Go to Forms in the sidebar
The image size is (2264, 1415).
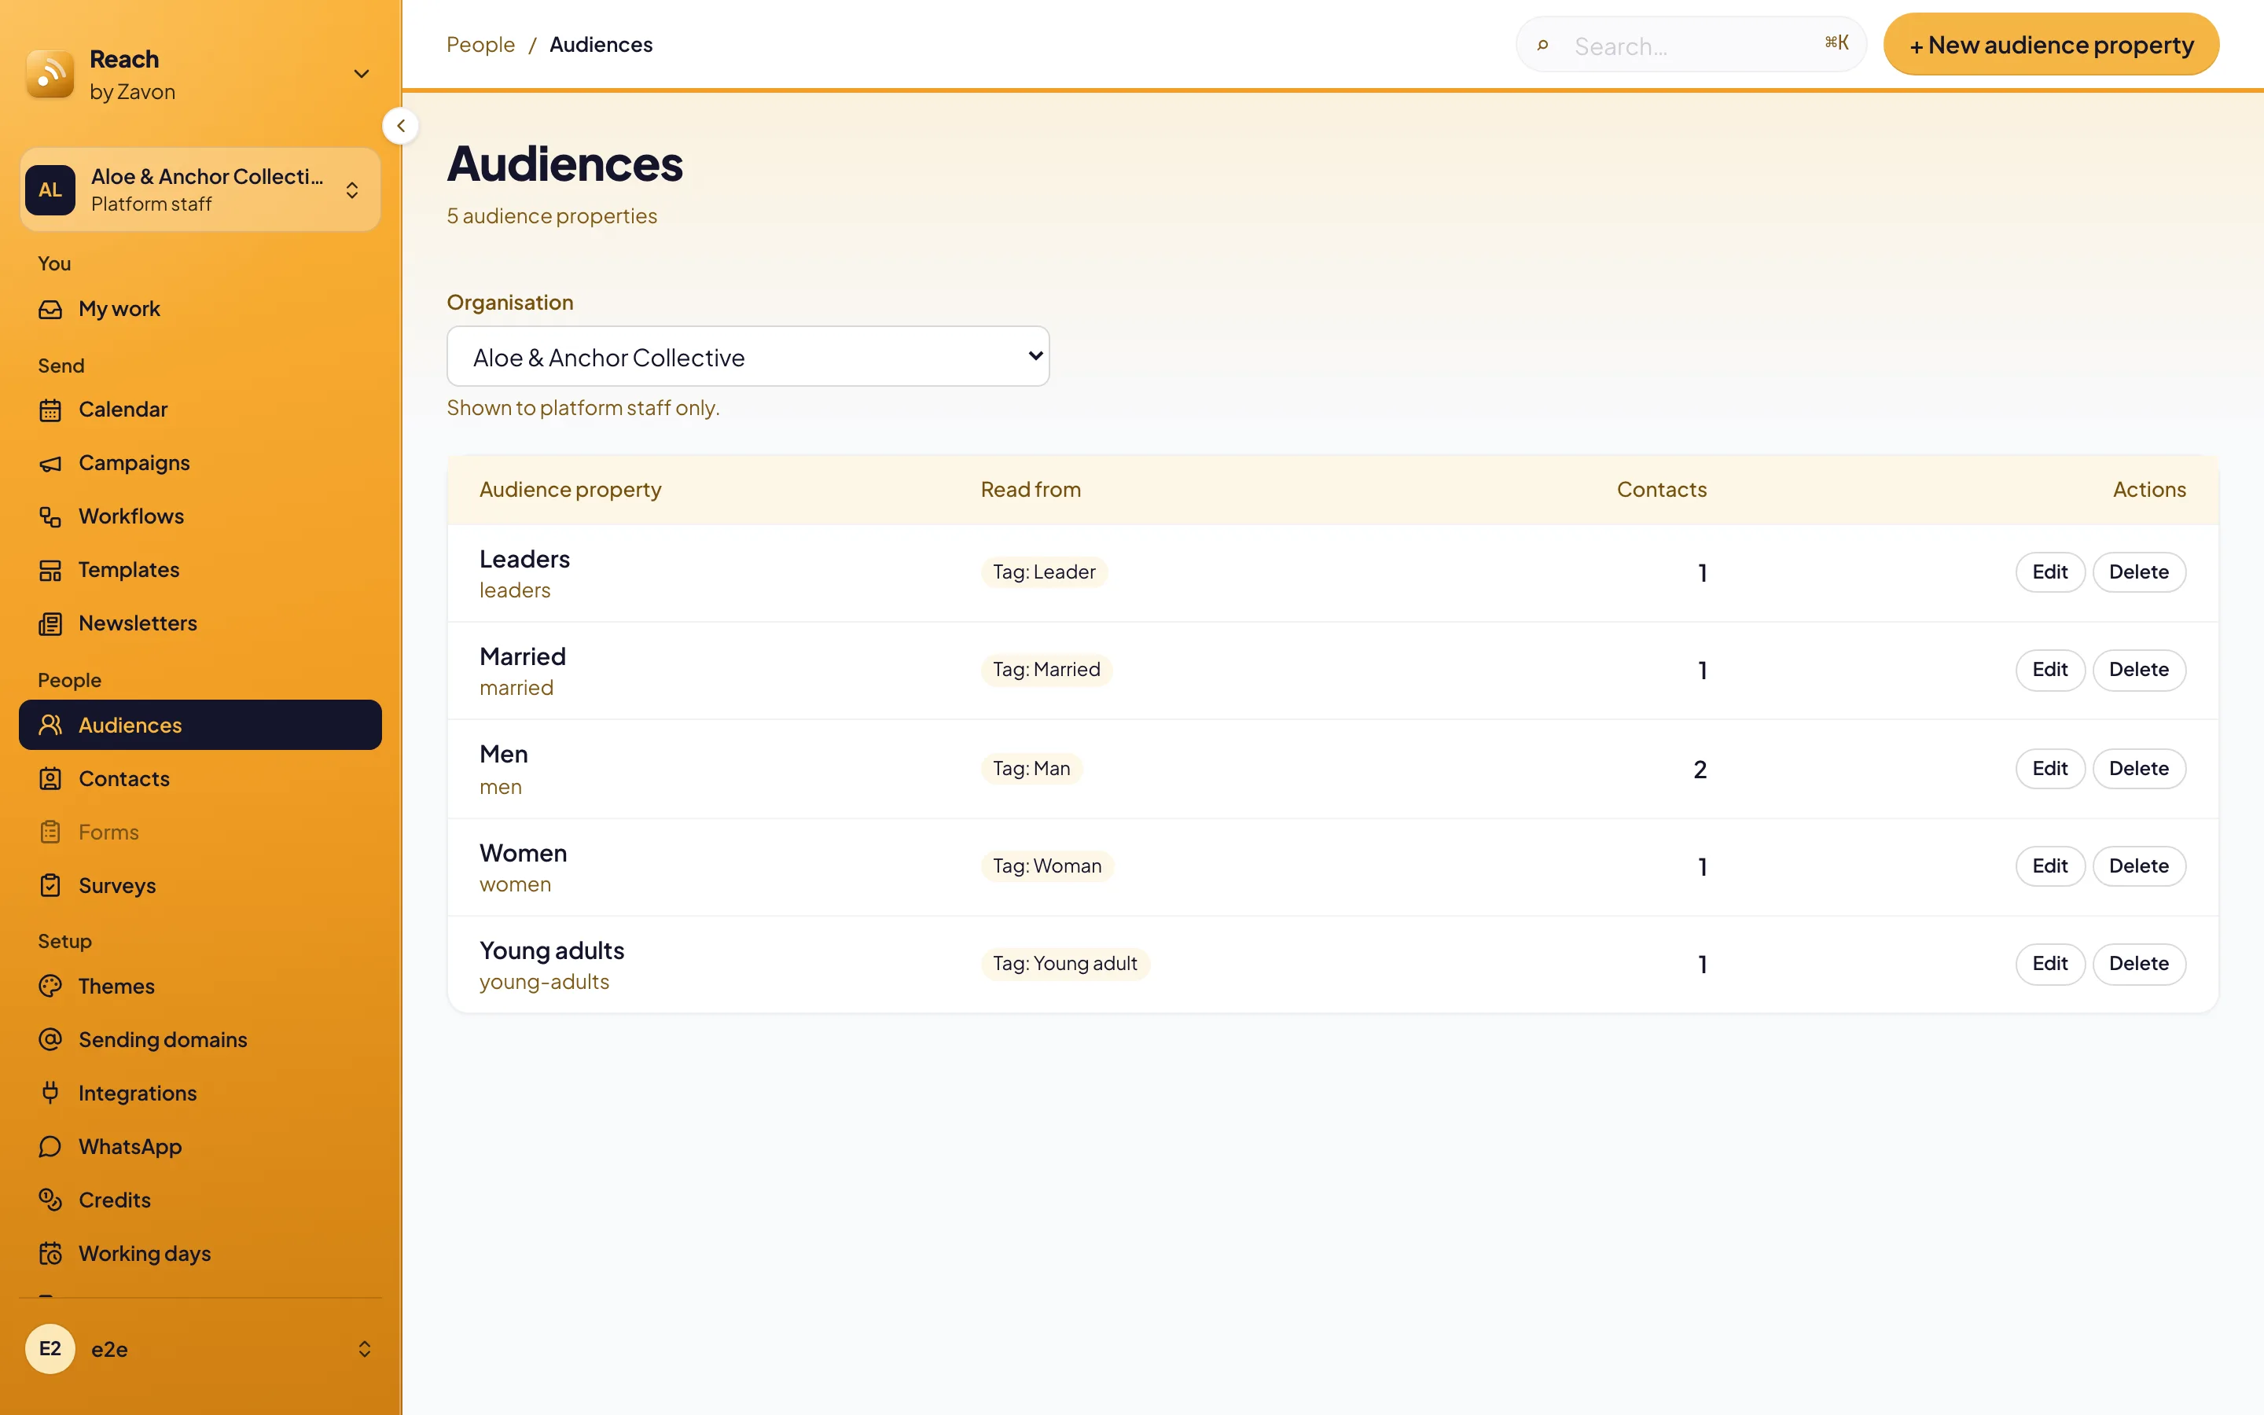coord(200,832)
